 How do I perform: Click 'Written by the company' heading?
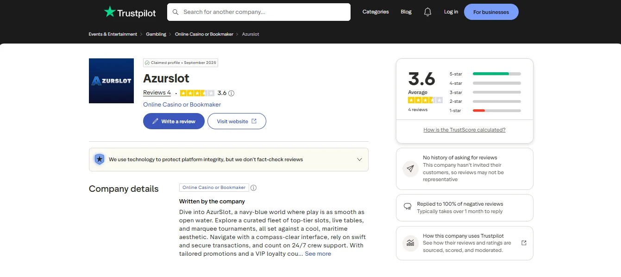click(212, 201)
